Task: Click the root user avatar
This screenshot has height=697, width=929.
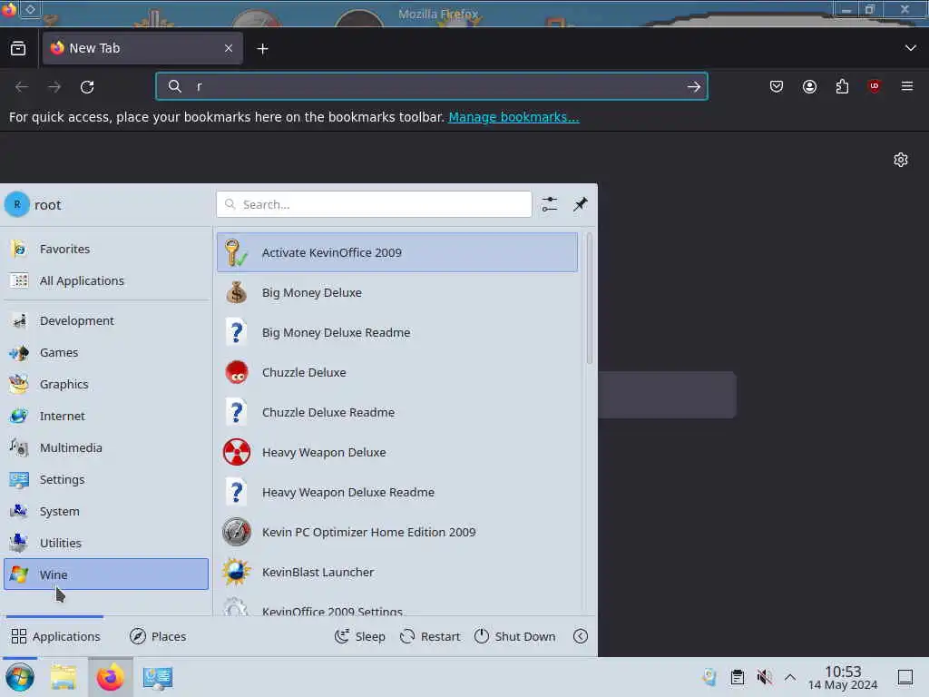Action: (17, 204)
